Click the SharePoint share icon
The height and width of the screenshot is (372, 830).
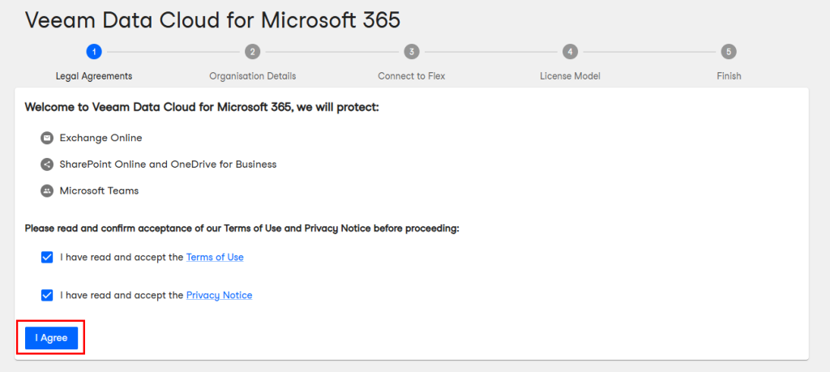tap(47, 165)
